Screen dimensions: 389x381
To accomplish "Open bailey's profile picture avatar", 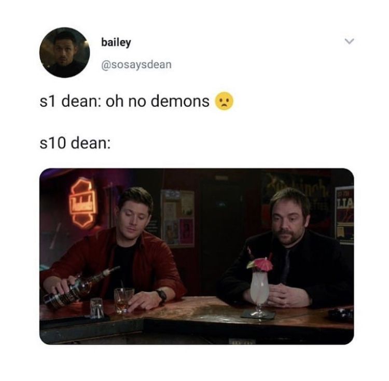I will point(64,52).
